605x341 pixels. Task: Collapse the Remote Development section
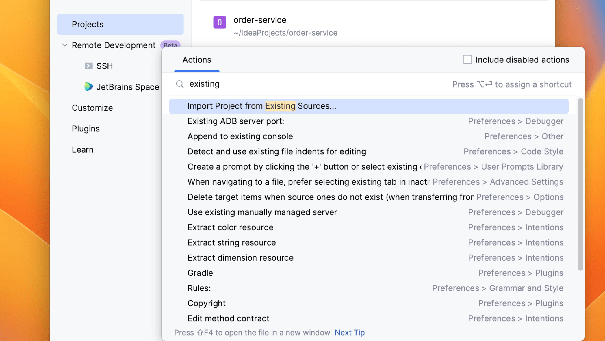click(65, 45)
